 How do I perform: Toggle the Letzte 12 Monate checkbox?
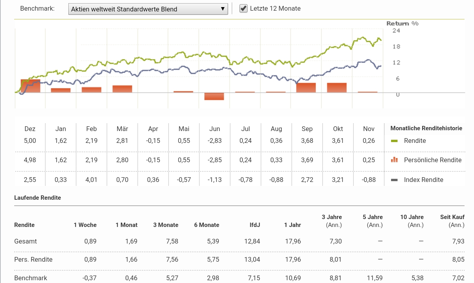(244, 8)
